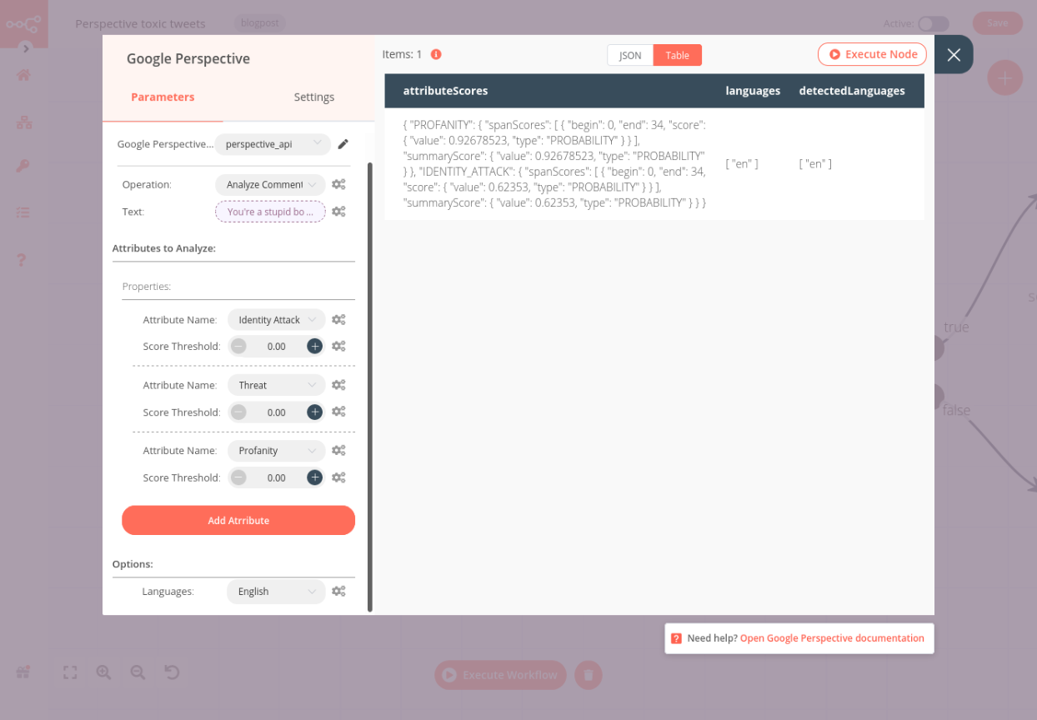Toggle the workflow Active switch
The height and width of the screenshot is (720, 1037).
[934, 23]
